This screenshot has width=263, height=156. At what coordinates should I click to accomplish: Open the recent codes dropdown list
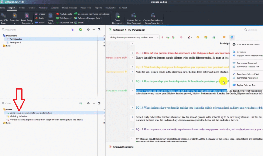click(x=158, y=37)
